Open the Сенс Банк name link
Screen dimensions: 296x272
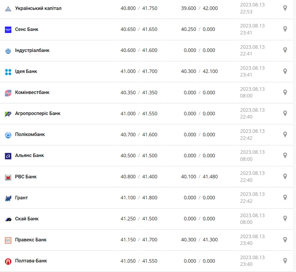click(x=27, y=29)
